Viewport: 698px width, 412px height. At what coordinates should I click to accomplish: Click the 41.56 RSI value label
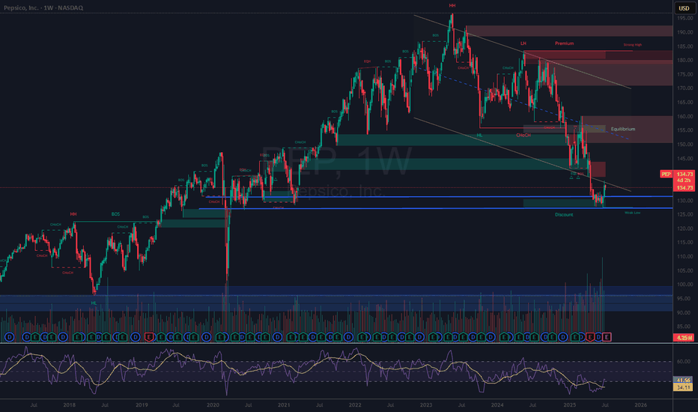click(683, 381)
